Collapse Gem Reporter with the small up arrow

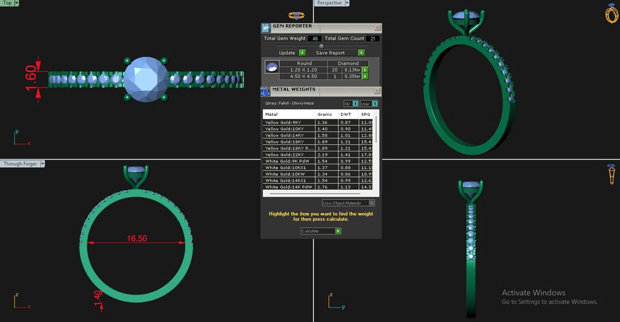pos(321,46)
